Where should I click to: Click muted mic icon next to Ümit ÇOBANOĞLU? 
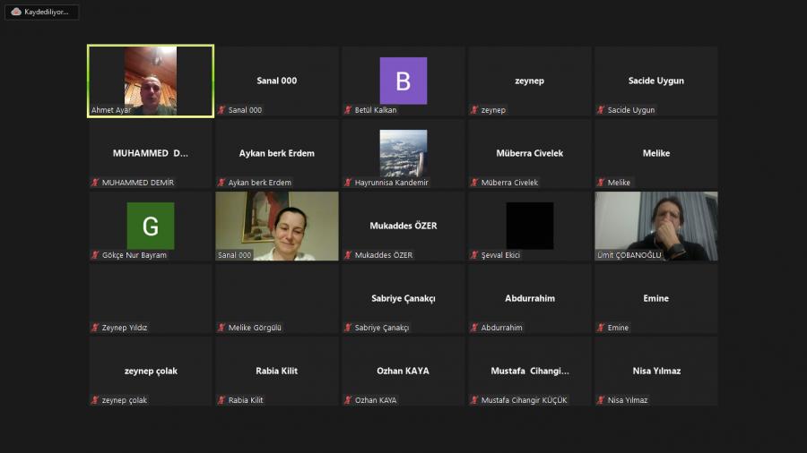pyautogui.click(x=601, y=255)
